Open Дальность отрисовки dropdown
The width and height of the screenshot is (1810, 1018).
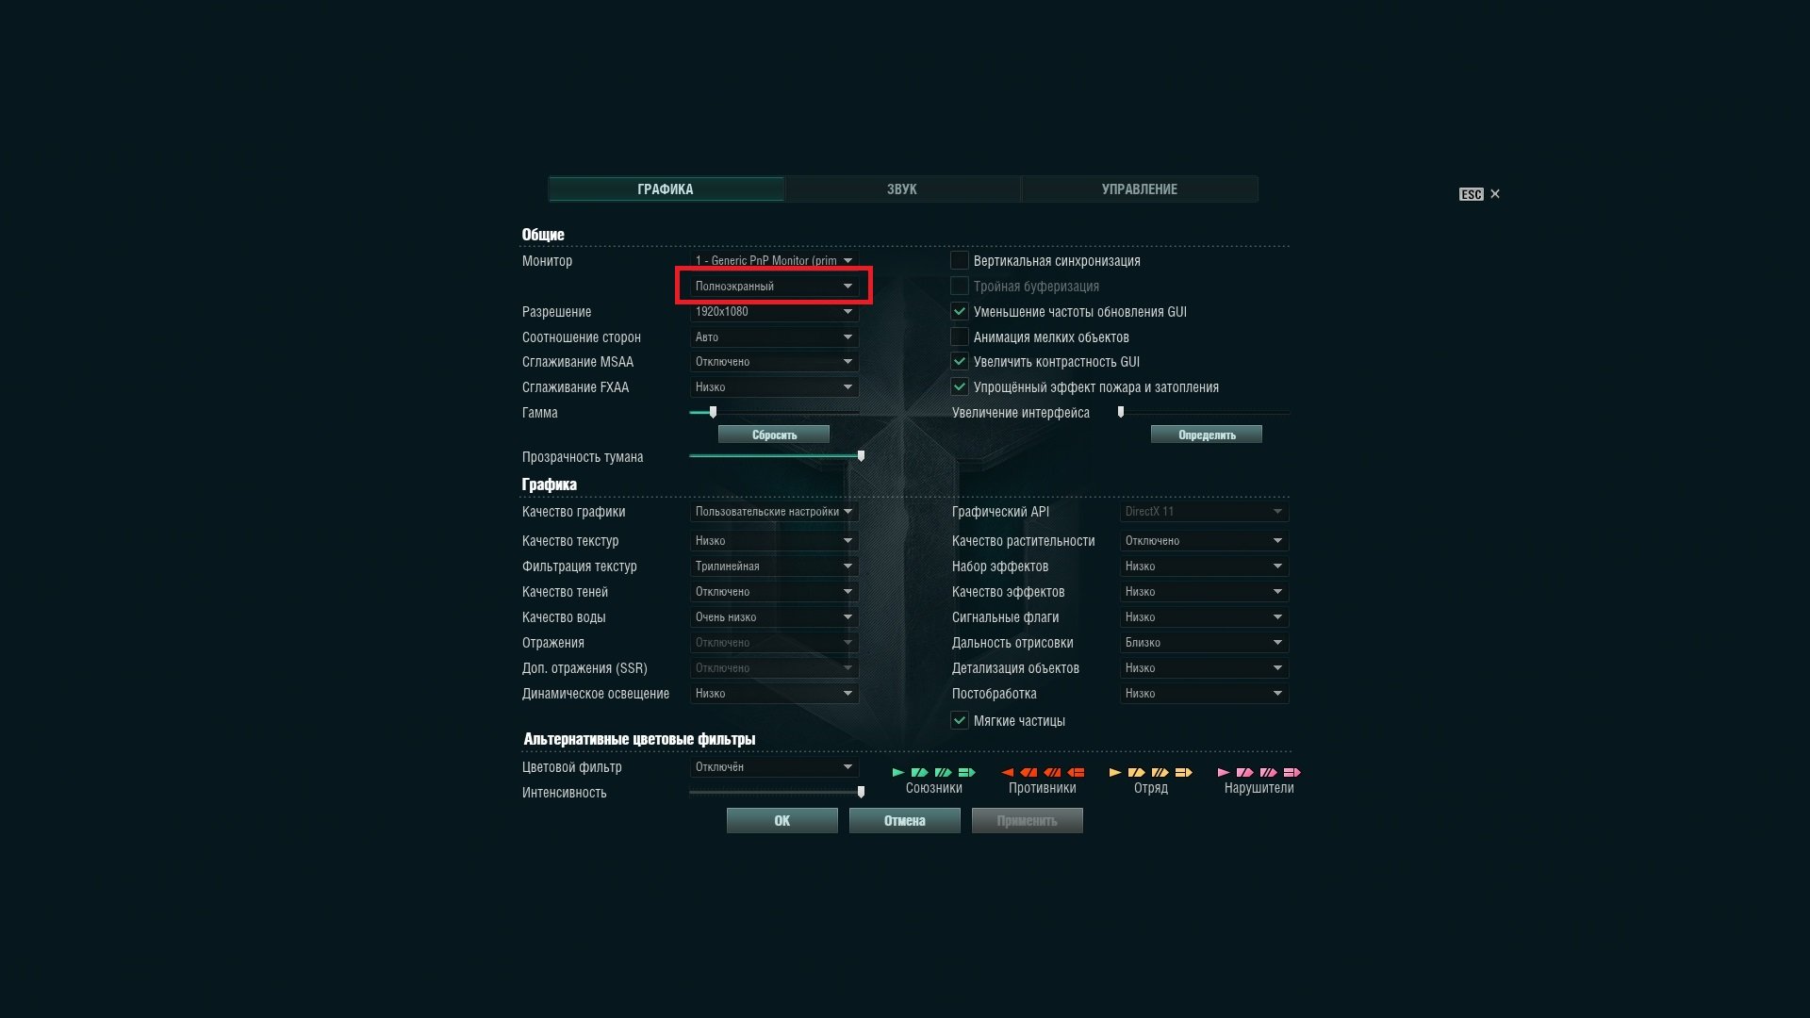(x=1204, y=643)
